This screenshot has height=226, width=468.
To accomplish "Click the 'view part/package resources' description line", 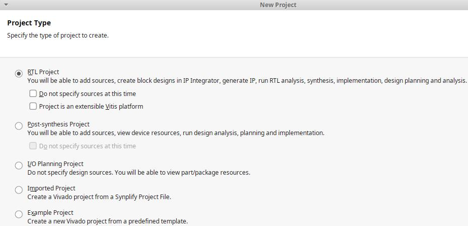I will coord(139,173).
